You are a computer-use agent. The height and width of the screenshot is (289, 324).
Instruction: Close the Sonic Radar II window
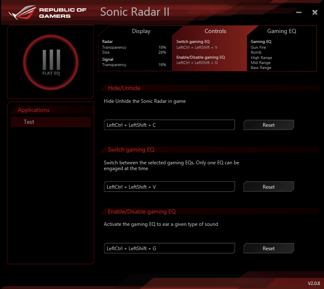[x=315, y=12]
